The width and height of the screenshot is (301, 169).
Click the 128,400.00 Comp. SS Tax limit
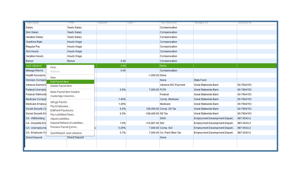point(152,109)
